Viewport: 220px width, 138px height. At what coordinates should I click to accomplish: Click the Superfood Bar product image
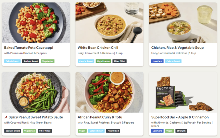coord(183,92)
